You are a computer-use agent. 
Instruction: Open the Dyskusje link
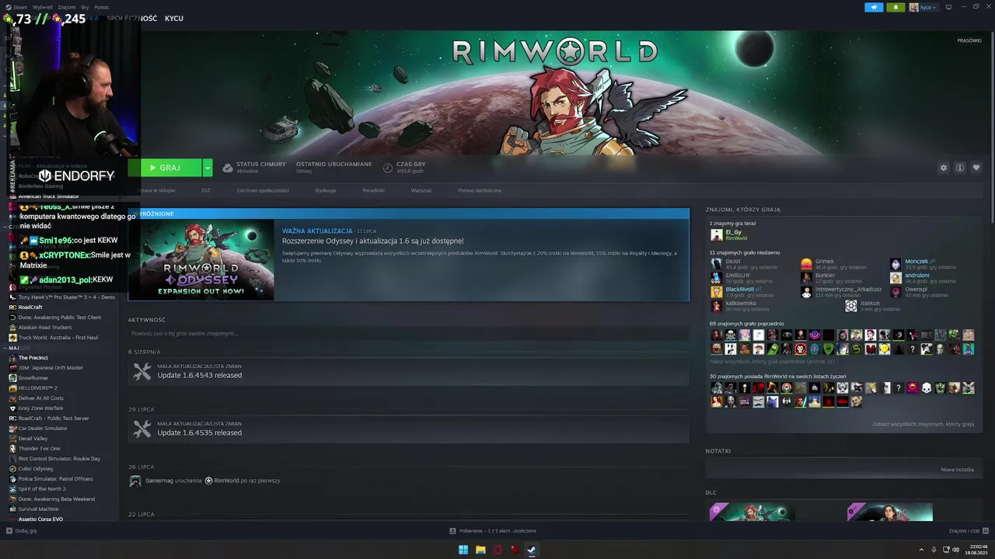tap(326, 190)
